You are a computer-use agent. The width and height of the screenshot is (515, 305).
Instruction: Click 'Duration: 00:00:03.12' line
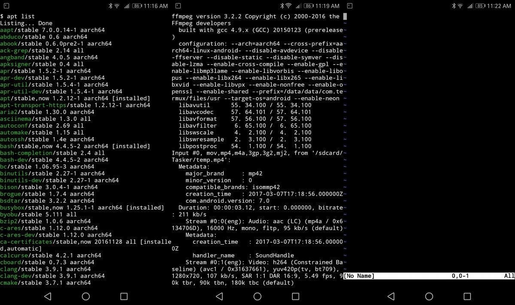pos(261,207)
